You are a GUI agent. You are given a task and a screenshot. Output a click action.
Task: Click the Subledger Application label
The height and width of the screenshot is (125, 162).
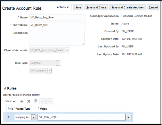coord(104,16)
